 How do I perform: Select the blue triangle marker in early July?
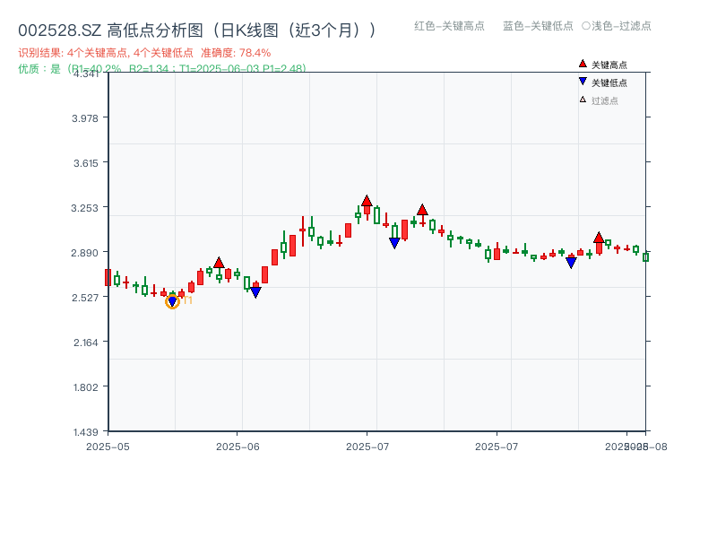394,242
